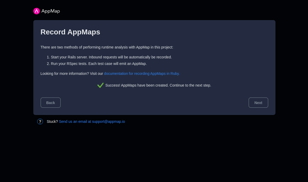Click the Back button
Viewport: 308px width, 182px height.
point(51,102)
